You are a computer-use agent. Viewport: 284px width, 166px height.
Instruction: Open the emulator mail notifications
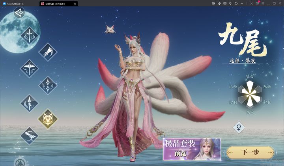pos(257,4)
